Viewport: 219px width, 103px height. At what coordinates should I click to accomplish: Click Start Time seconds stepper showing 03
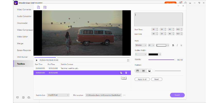(x=171, y=29)
